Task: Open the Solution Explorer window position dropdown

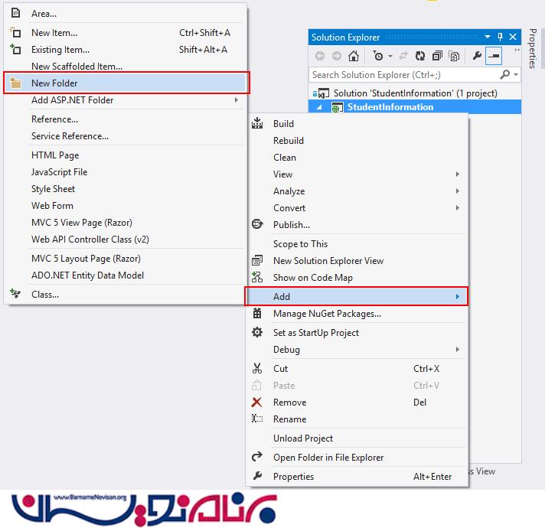Action: click(488, 37)
